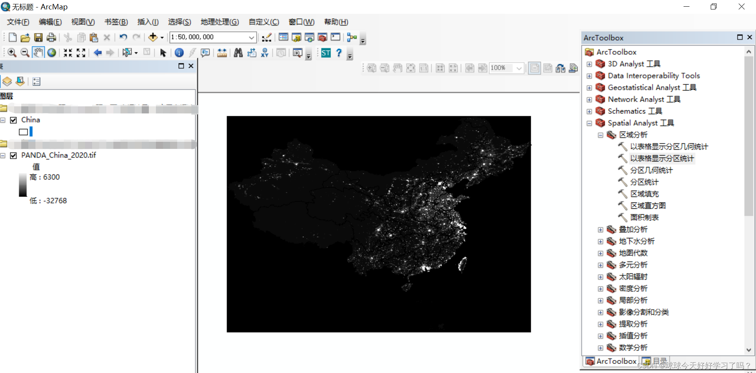Open the Select Features tool dropdown arrow
This screenshot has height=373, width=756.
pyautogui.click(x=136, y=53)
